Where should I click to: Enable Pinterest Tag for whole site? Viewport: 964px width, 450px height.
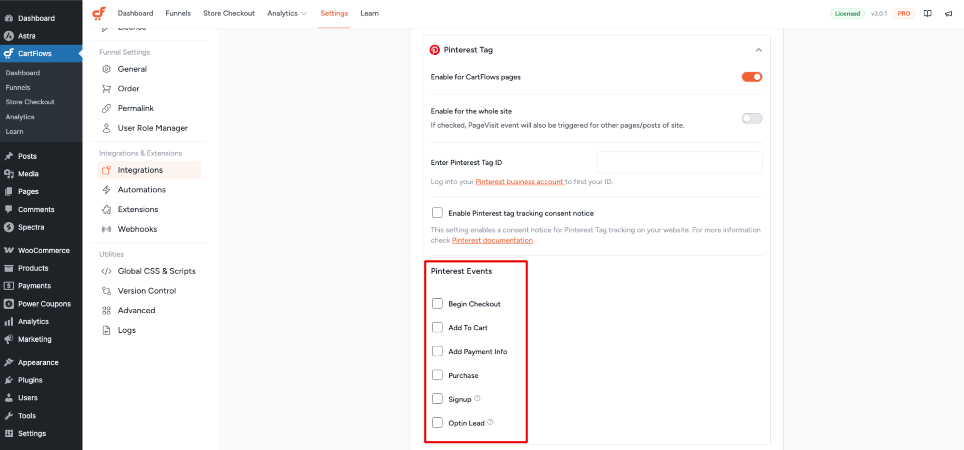pyautogui.click(x=752, y=118)
